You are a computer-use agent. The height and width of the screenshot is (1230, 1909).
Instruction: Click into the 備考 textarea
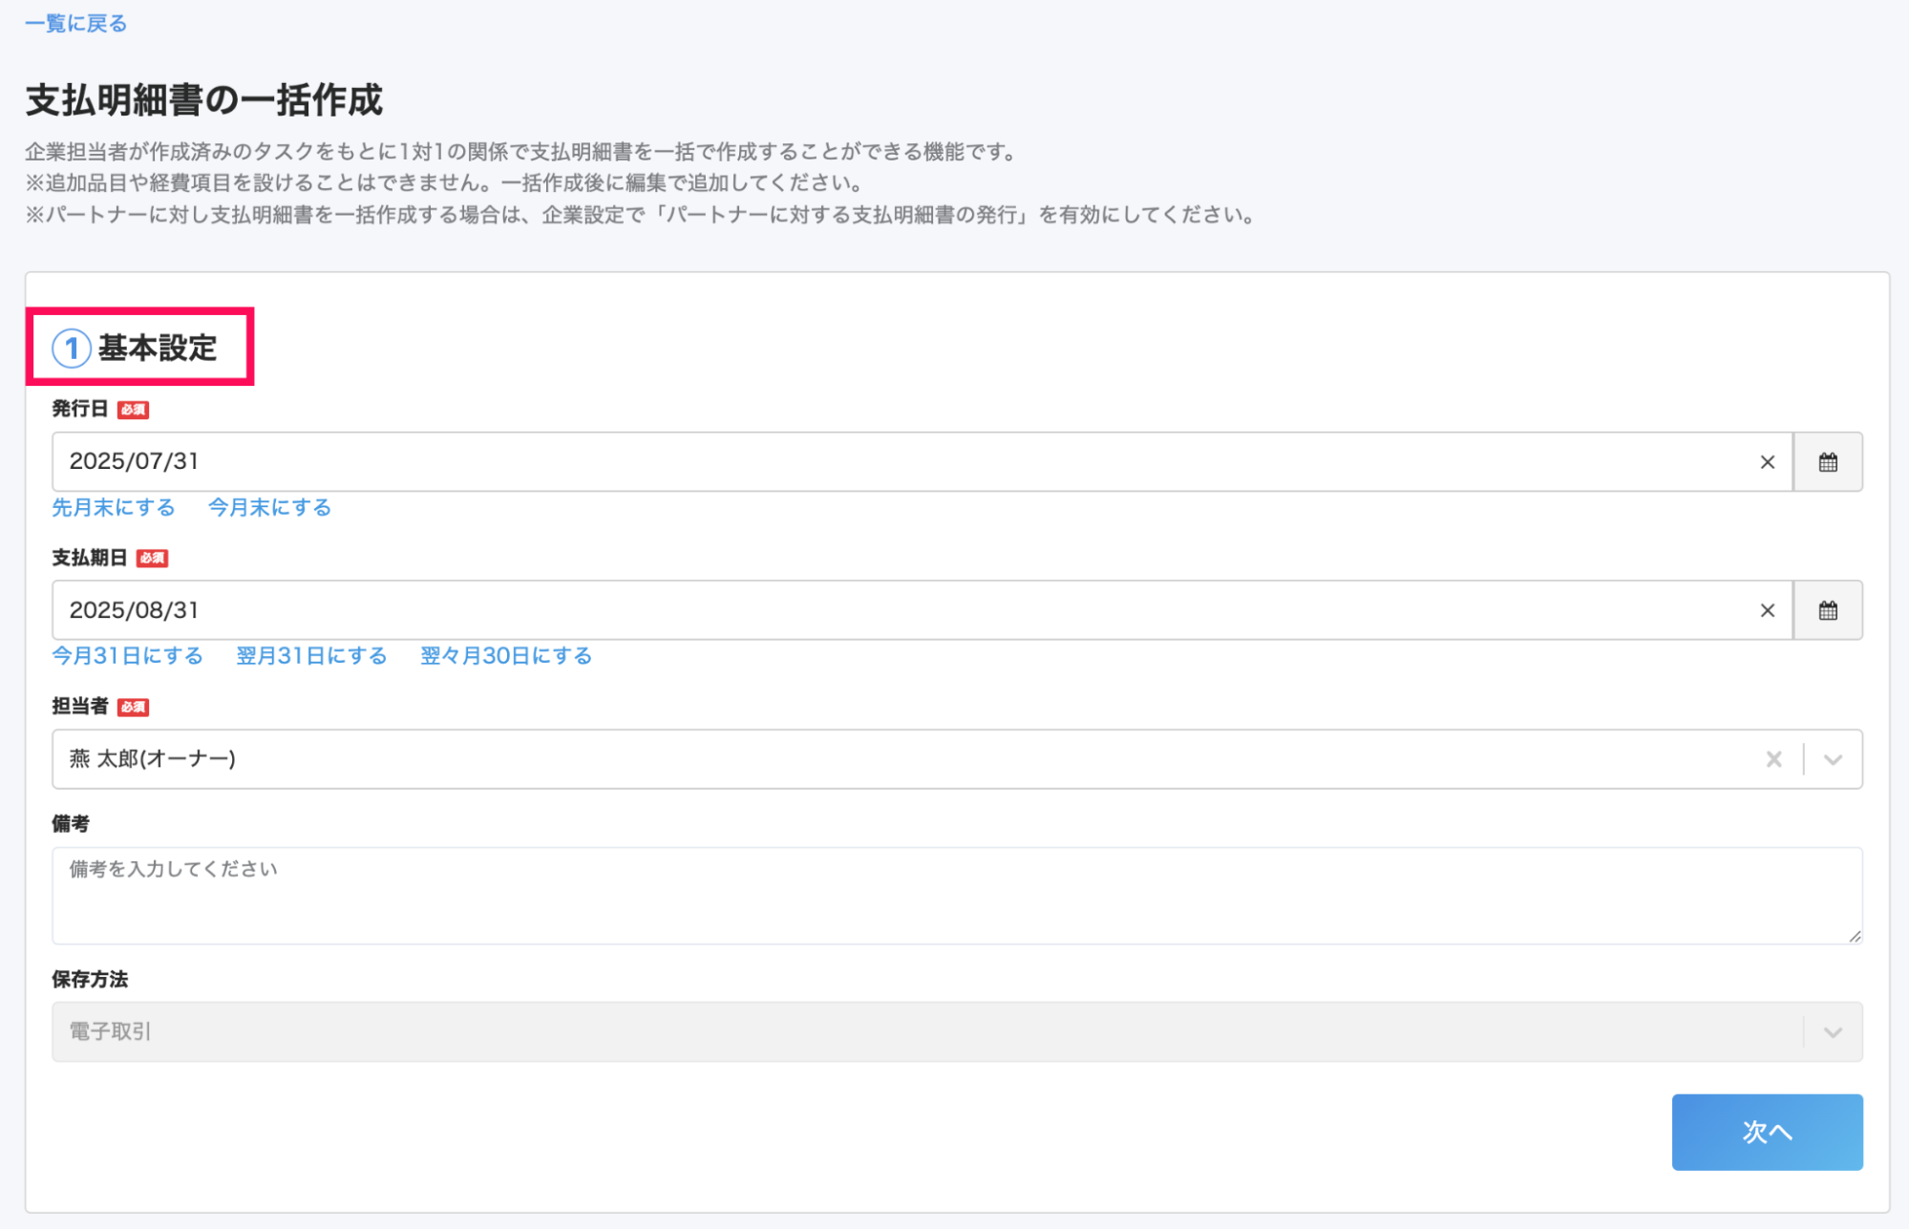coord(957,896)
